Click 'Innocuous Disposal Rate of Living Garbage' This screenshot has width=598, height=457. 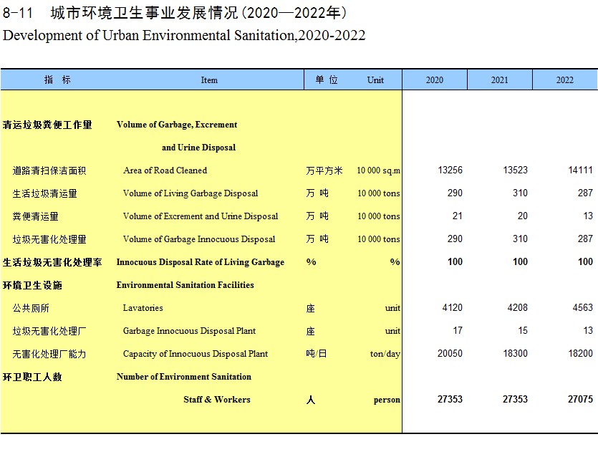(x=201, y=262)
